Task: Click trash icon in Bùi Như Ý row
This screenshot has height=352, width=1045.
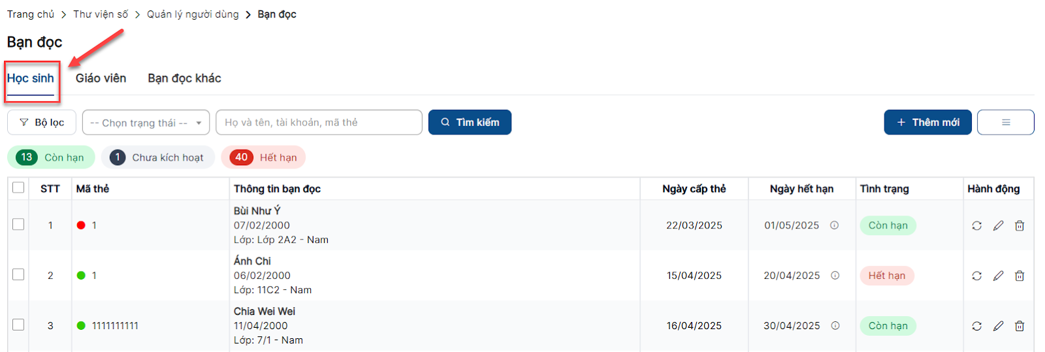Action: point(1020,225)
